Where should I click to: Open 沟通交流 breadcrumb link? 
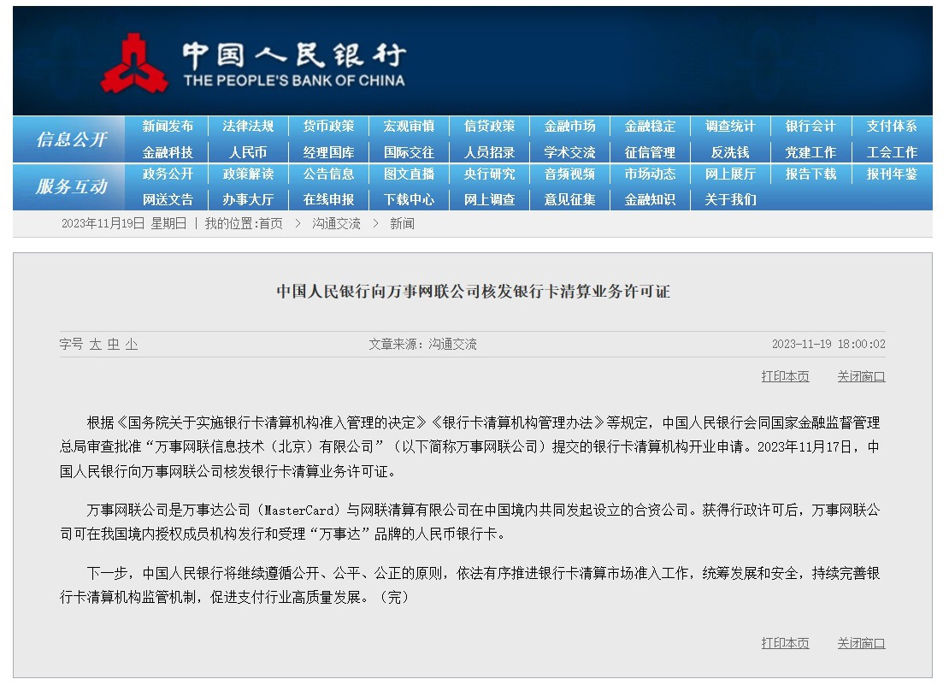tap(336, 223)
